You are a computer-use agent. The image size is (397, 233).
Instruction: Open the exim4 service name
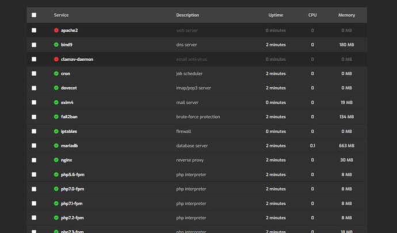click(x=67, y=102)
